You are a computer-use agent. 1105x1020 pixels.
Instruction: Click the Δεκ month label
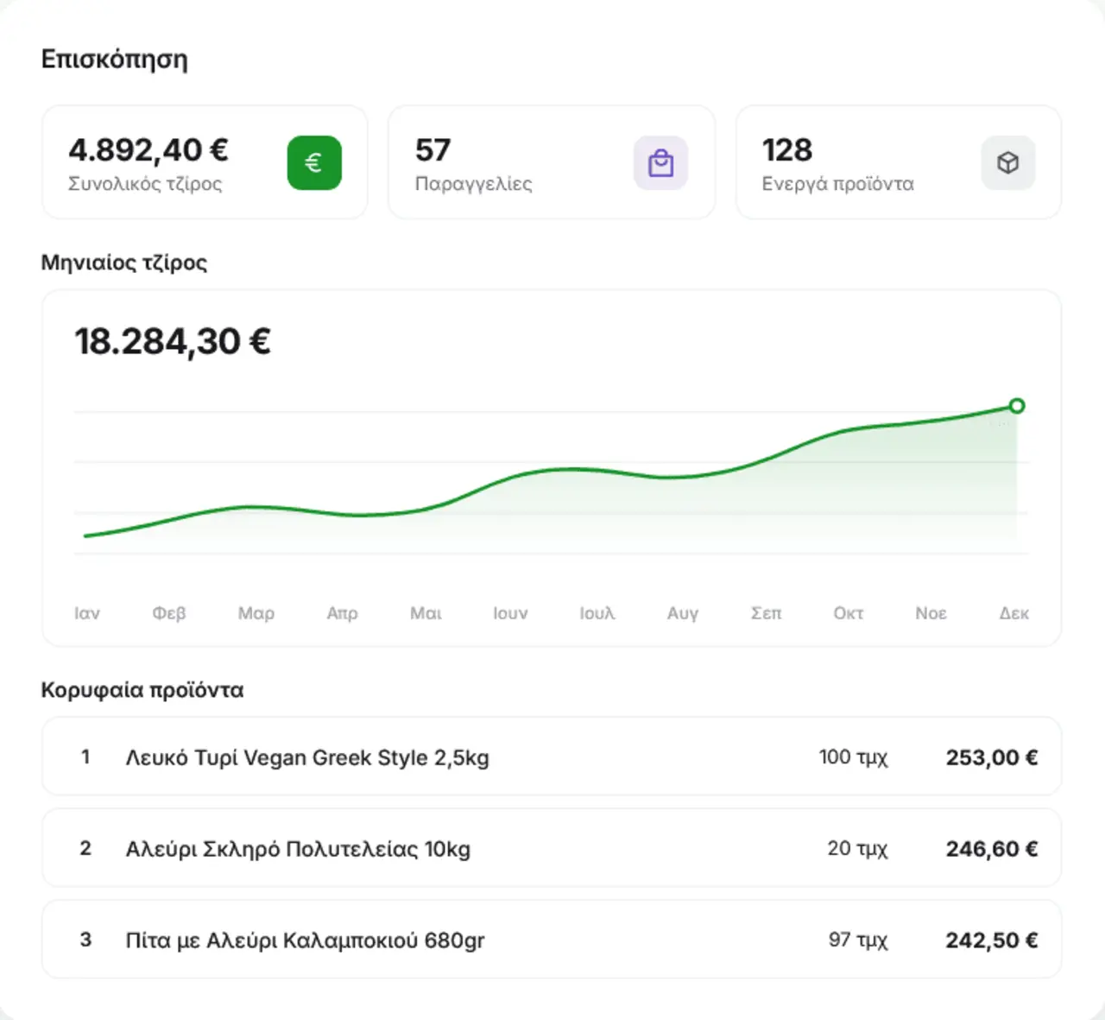[1014, 613]
